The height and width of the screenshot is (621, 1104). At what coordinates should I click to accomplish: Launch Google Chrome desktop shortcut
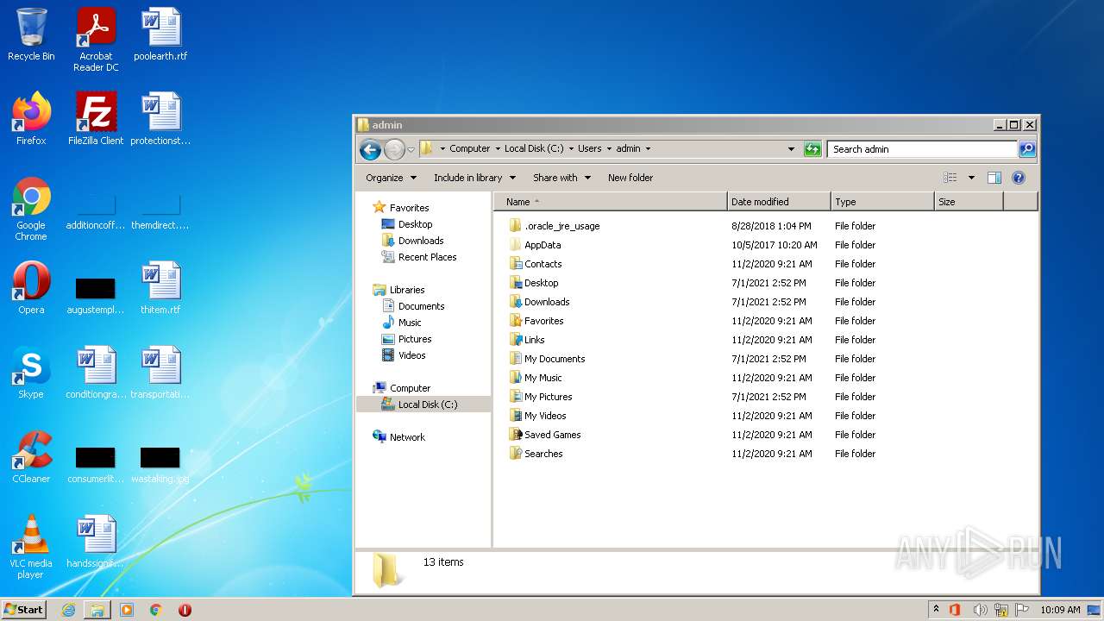31,209
